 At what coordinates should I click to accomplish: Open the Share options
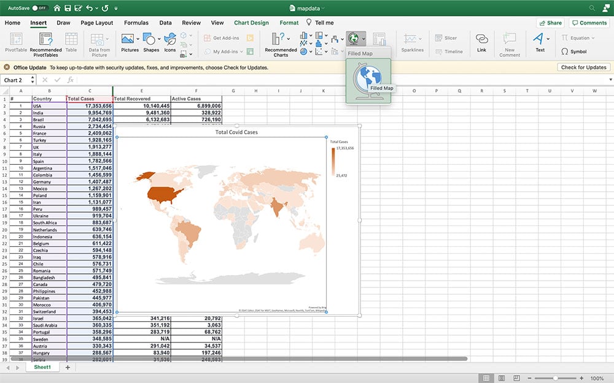coord(550,22)
